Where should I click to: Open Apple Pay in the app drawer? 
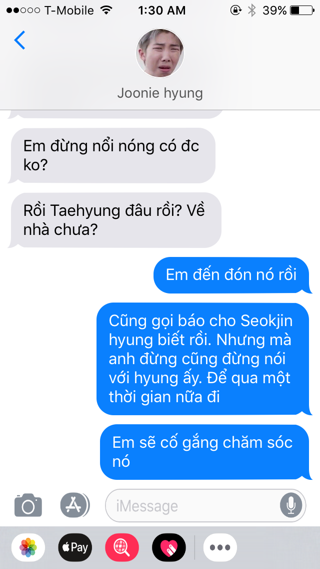pos(75,547)
